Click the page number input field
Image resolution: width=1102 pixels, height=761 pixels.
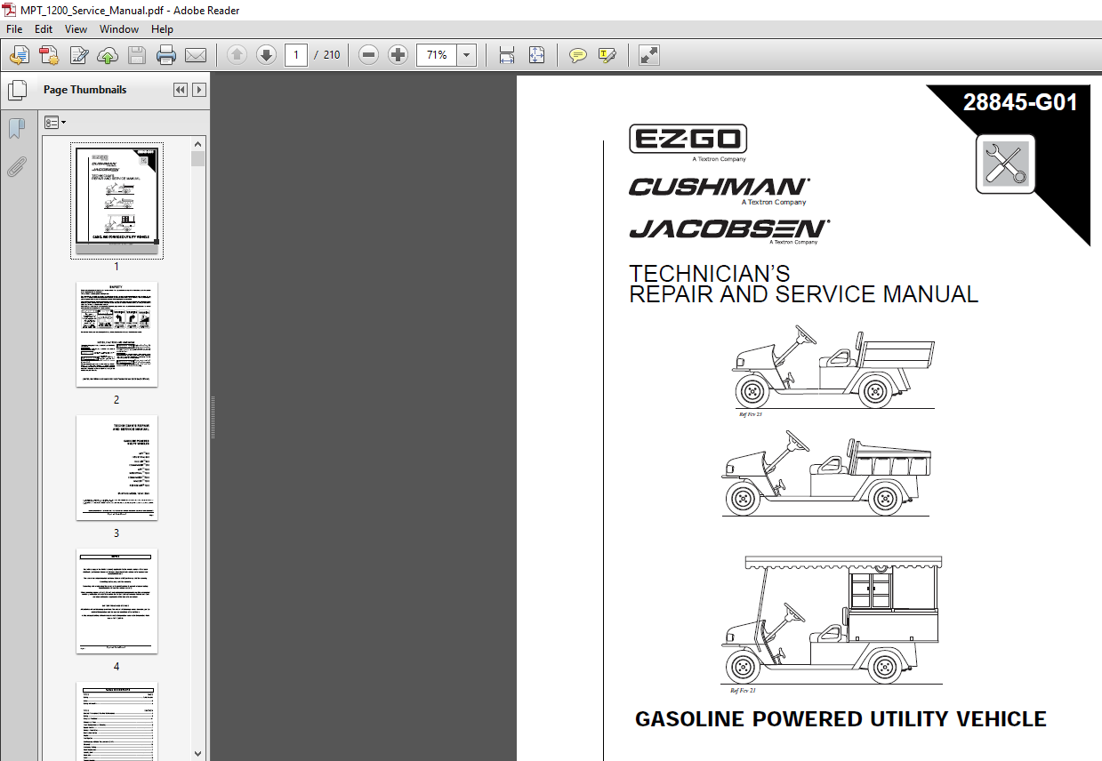[296, 55]
